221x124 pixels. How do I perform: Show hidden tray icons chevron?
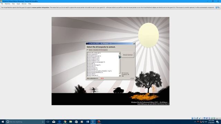(x=195, y=122)
